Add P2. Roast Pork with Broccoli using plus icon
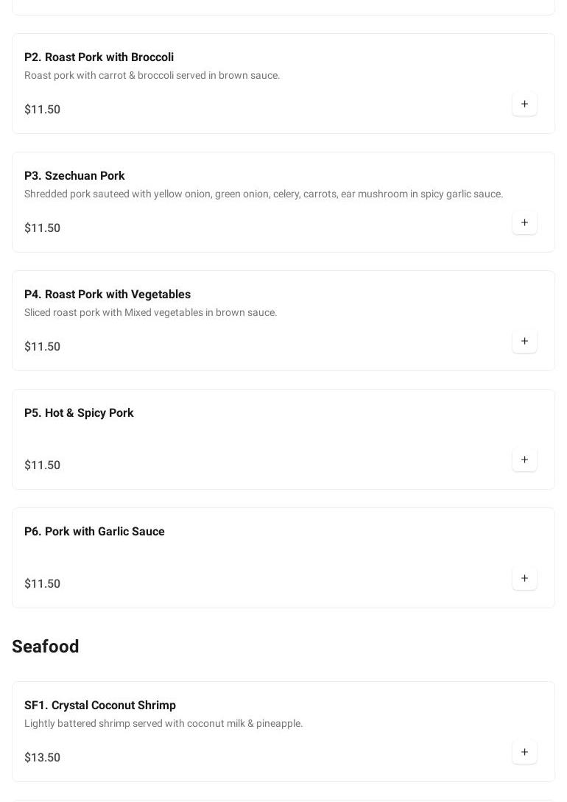This screenshot has width=567, height=802. 524,105
